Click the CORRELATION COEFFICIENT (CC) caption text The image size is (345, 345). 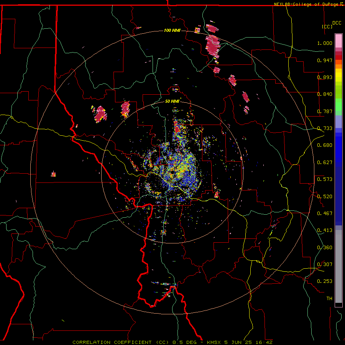click(x=121, y=342)
